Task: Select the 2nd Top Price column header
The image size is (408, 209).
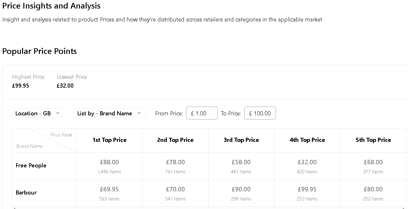Action: (x=175, y=140)
